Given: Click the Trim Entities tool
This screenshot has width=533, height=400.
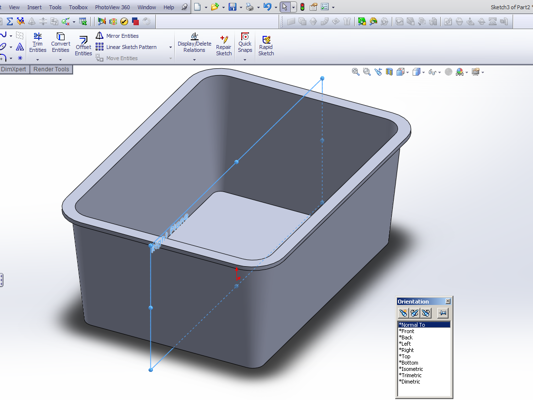Looking at the screenshot, I should pos(37,43).
